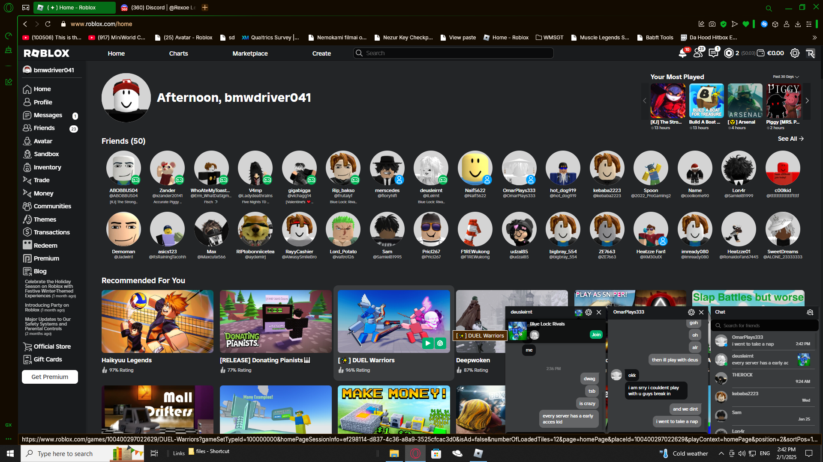Click See All most played link
The width and height of the screenshot is (823, 462).
click(790, 139)
